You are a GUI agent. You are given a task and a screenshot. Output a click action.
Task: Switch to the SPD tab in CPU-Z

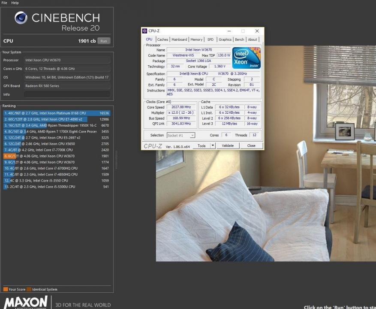coord(211,39)
